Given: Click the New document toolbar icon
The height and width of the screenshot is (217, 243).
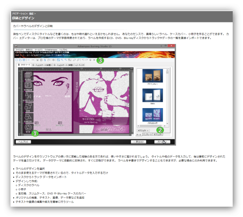Looking at the screenshot, I should pos(16,60).
